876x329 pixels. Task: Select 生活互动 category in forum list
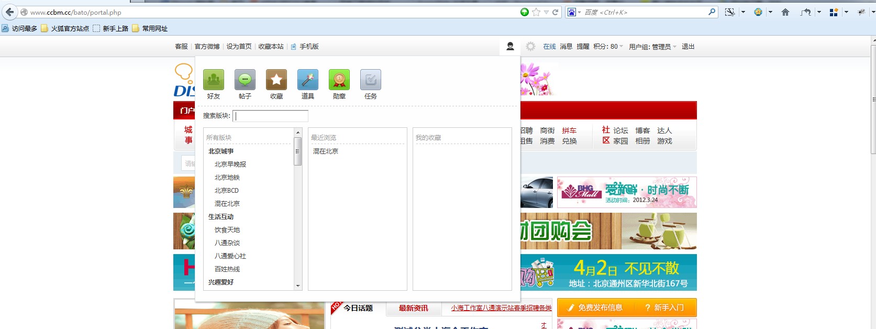click(221, 217)
